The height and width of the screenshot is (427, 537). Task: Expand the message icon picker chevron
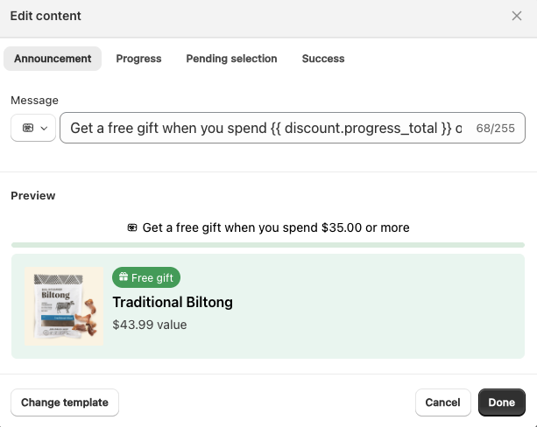pyautogui.click(x=44, y=128)
